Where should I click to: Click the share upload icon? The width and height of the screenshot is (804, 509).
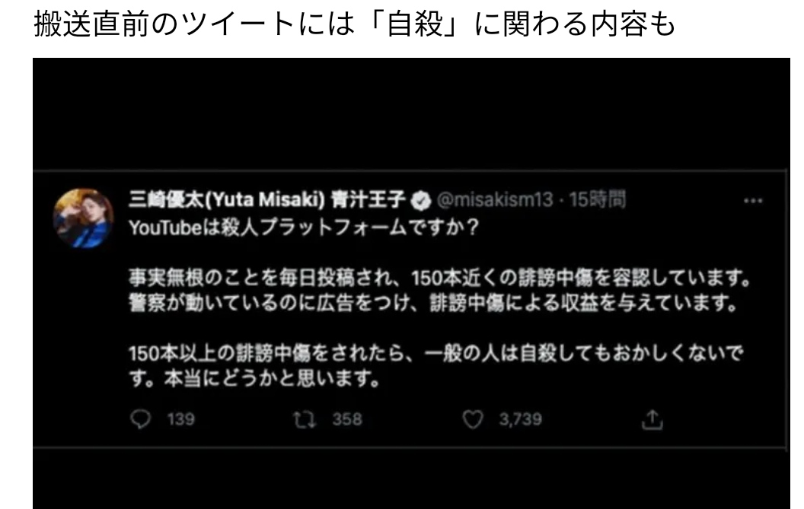652,420
